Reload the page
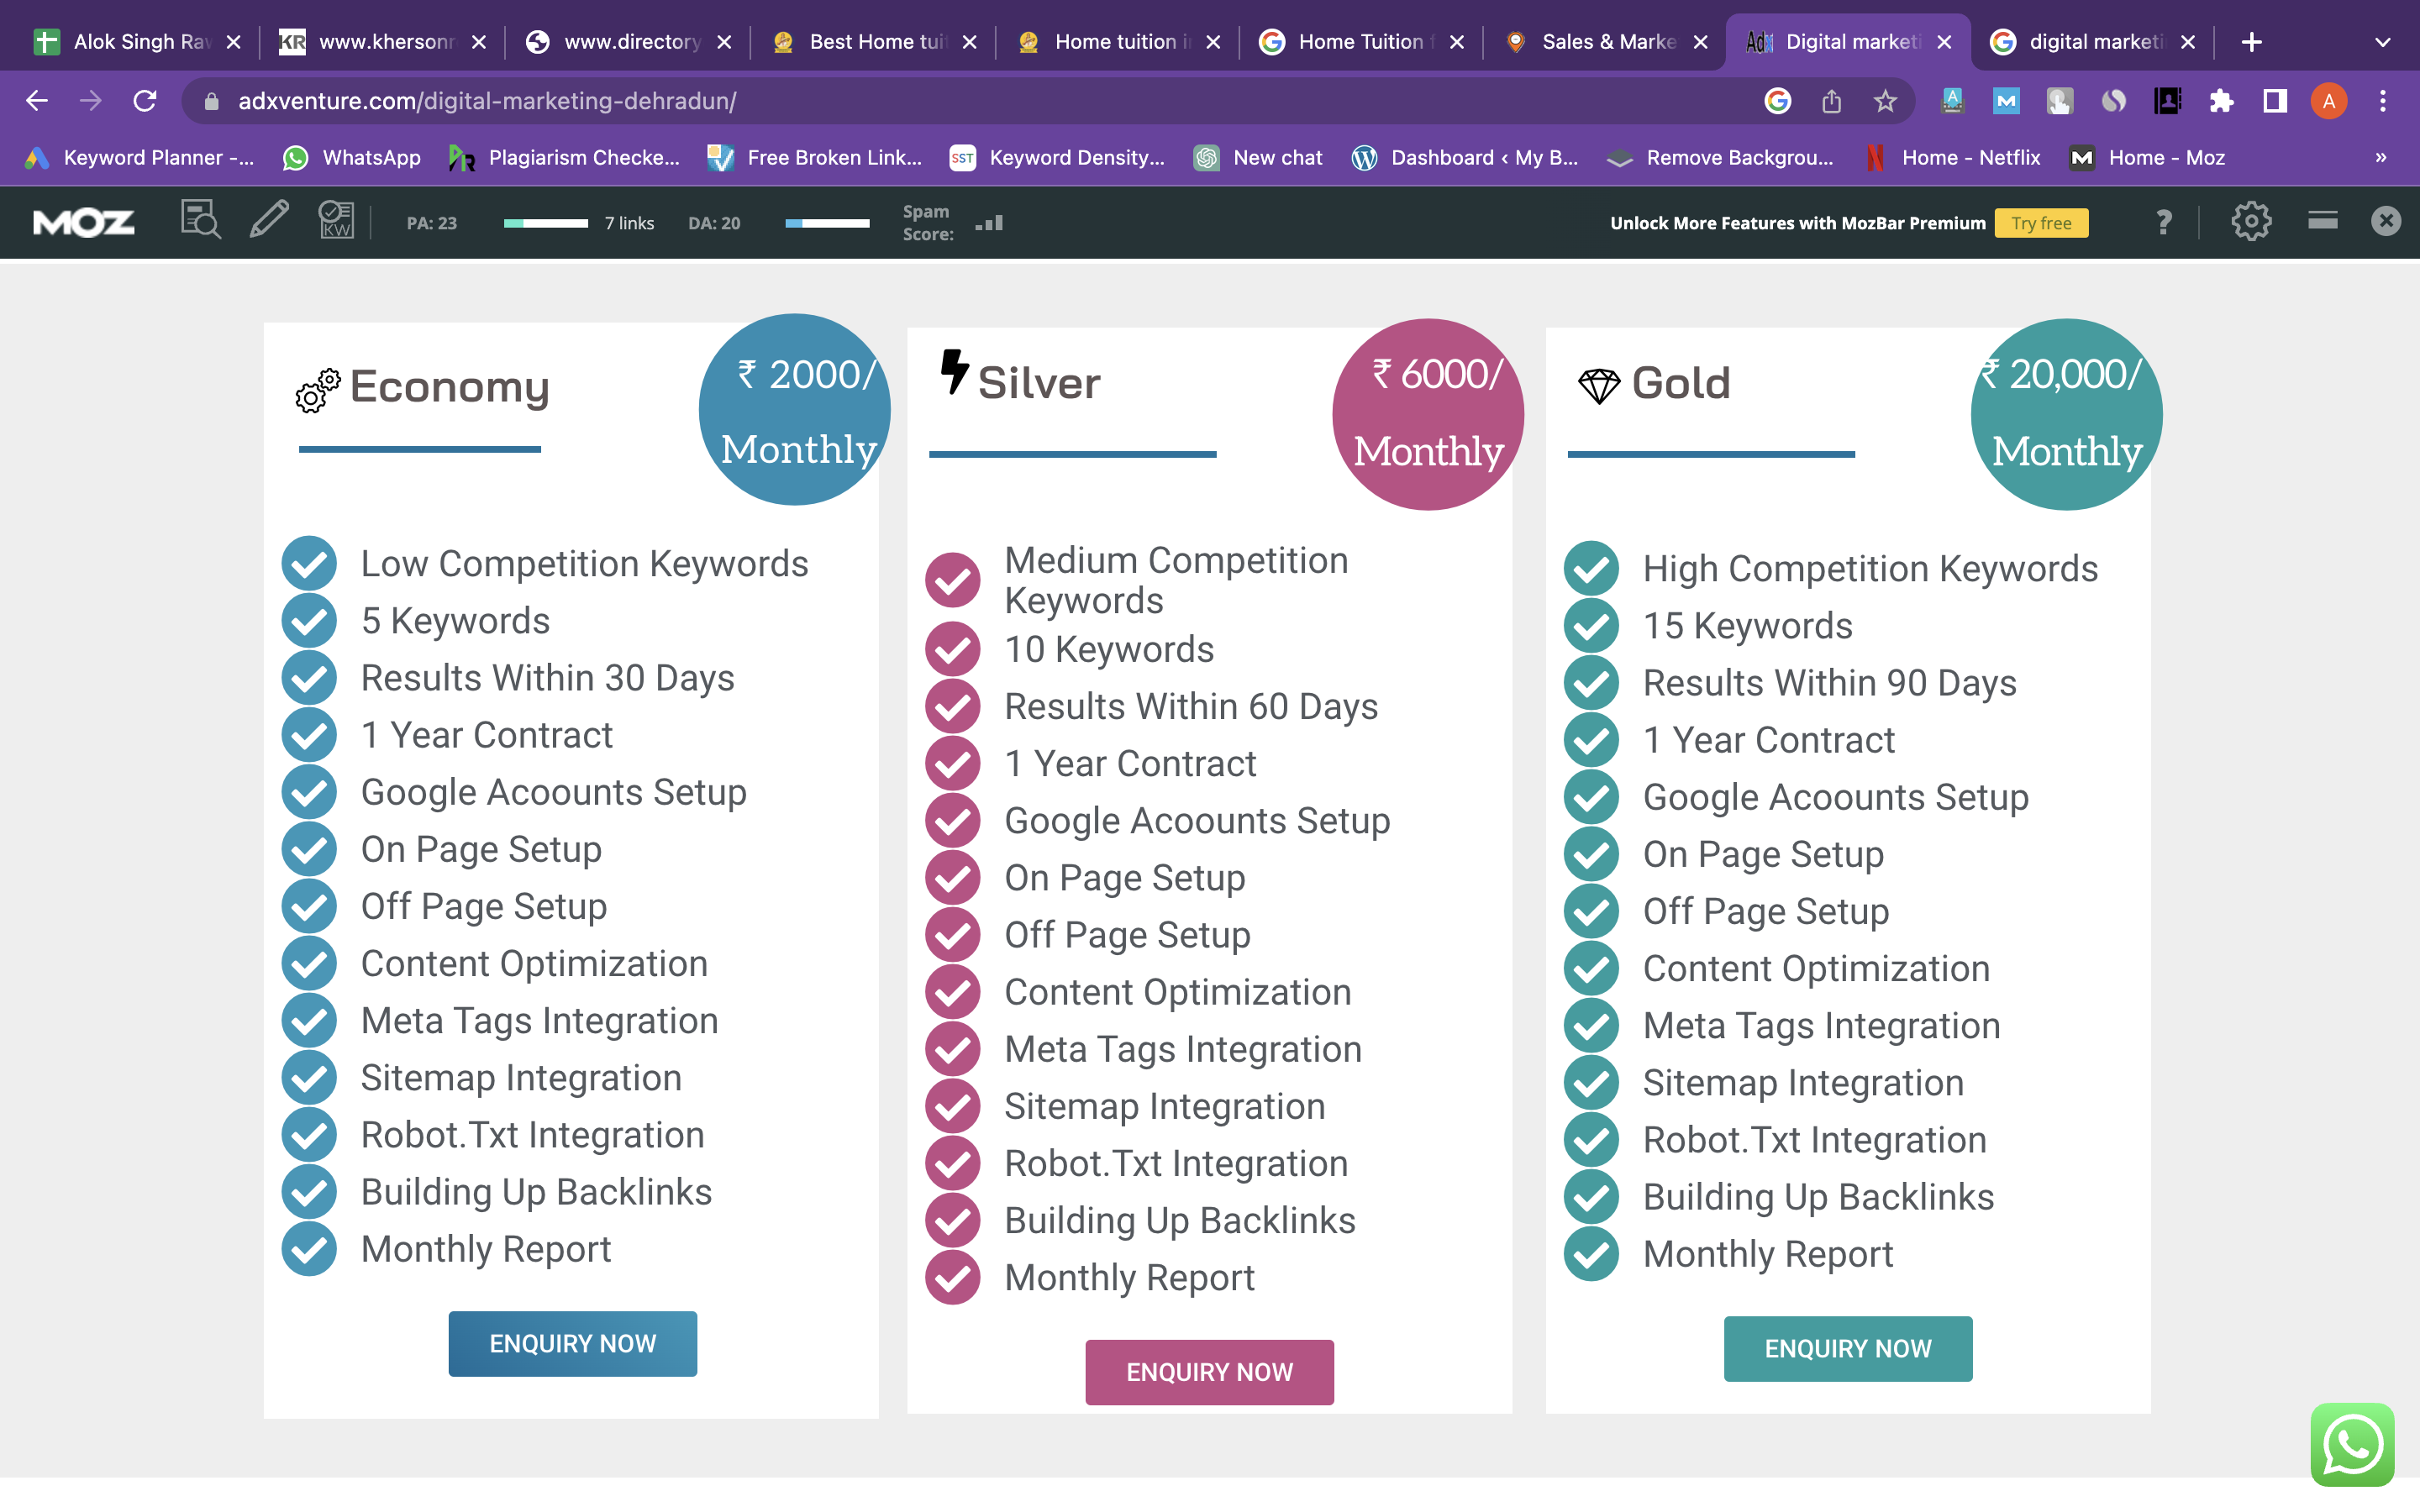 point(145,101)
